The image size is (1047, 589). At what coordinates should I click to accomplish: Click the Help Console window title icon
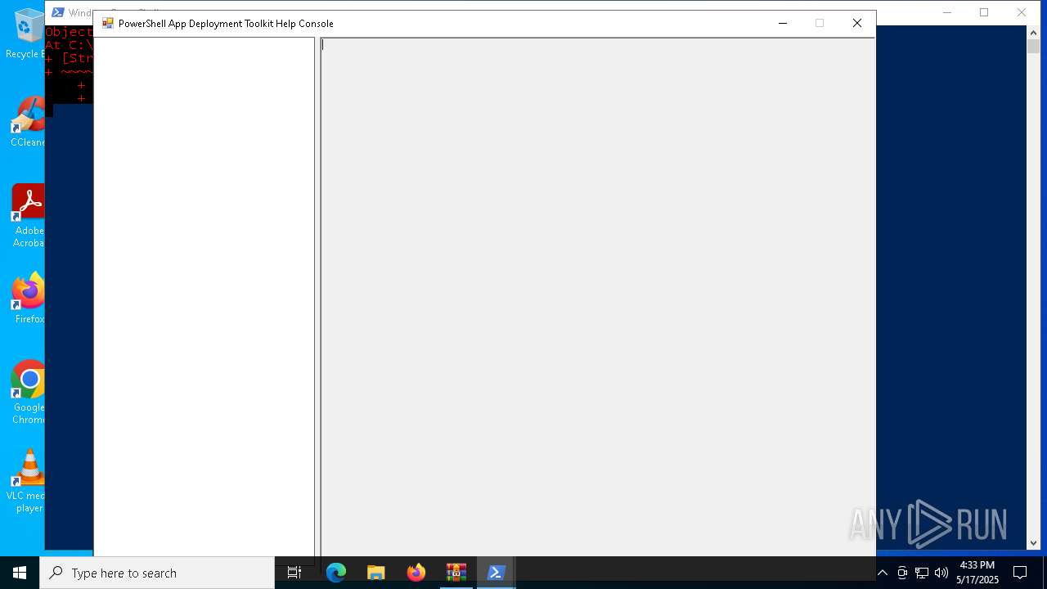(x=107, y=23)
